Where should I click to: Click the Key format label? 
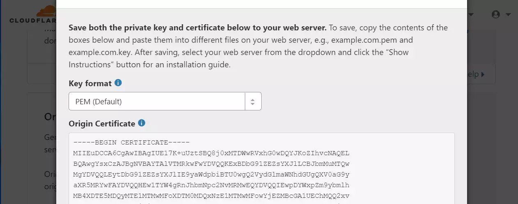pyautogui.click(x=90, y=83)
